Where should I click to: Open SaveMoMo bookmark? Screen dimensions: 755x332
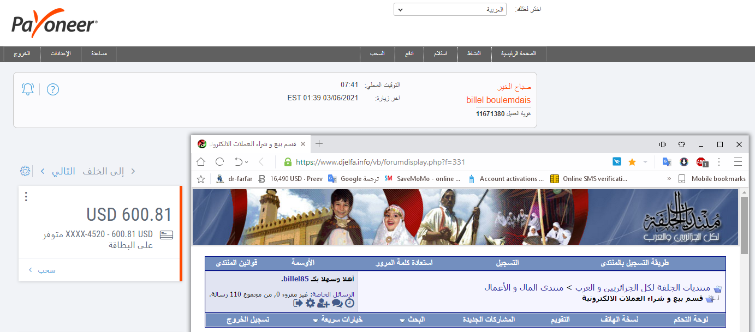pyautogui.click(x=423, y=179)
